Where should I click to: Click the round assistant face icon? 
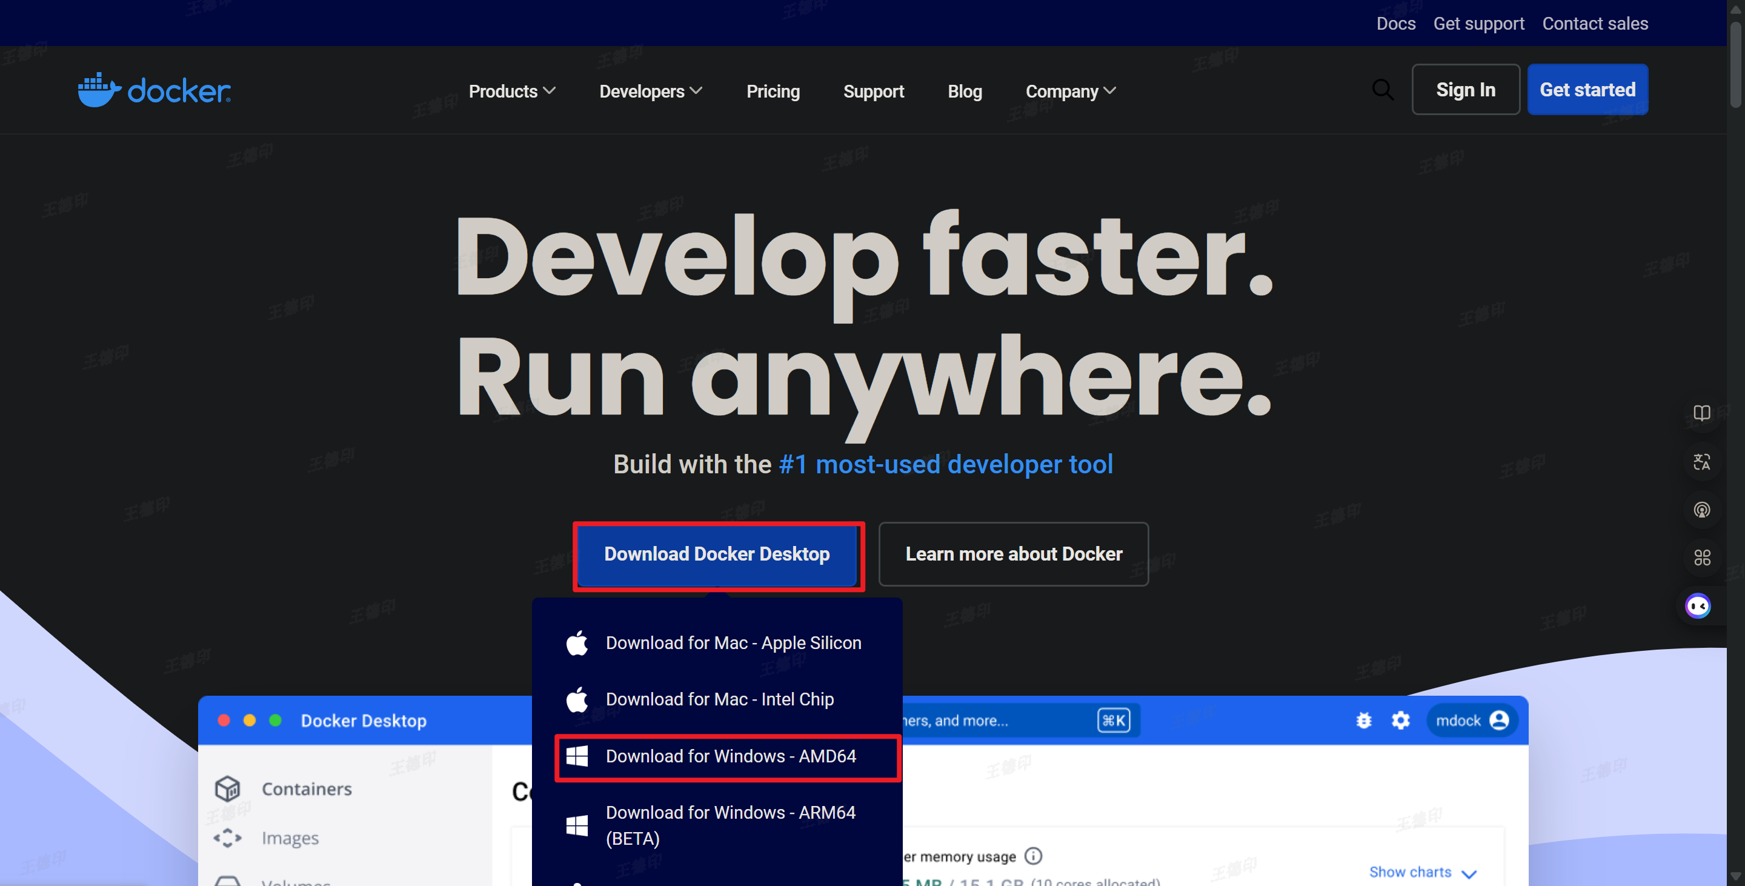pos(1698,605)
